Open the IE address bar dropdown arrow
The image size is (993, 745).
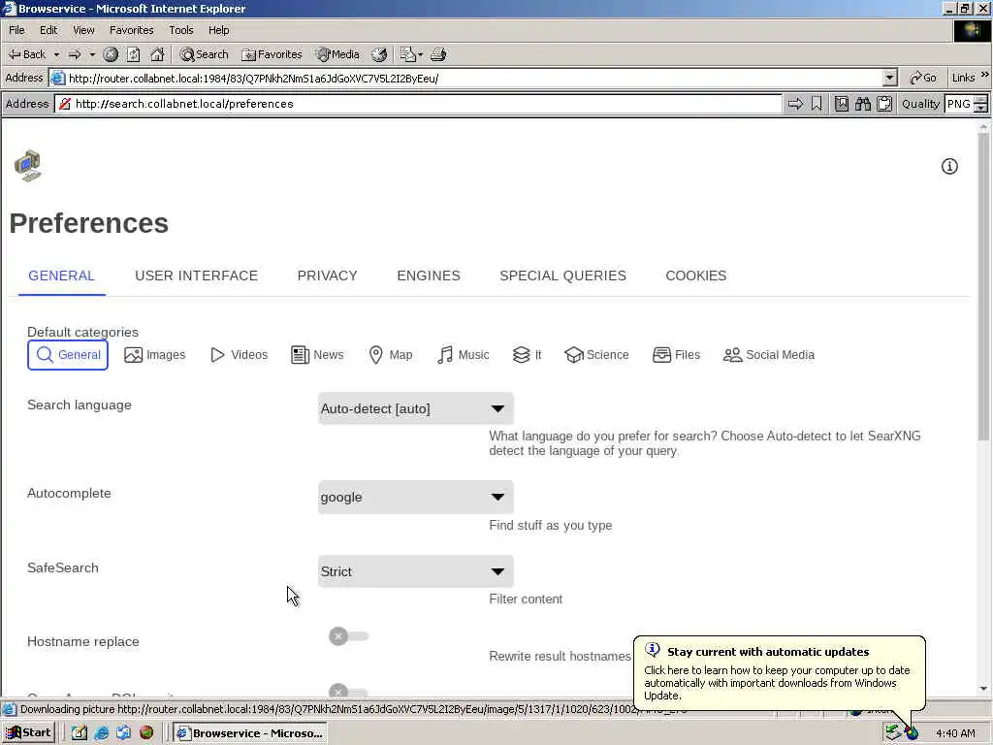click(x=890, y=78)
